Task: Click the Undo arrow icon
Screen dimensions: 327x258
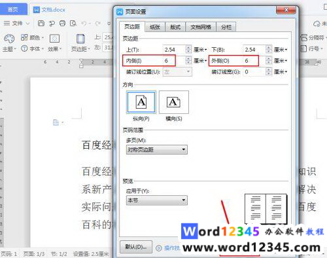Action: coord(84,23)
